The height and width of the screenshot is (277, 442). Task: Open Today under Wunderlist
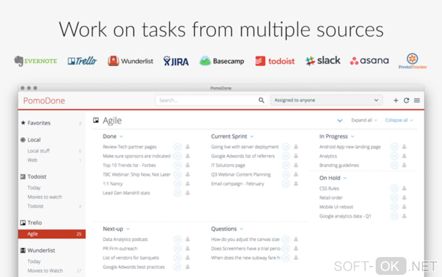(x=34, y=261)
